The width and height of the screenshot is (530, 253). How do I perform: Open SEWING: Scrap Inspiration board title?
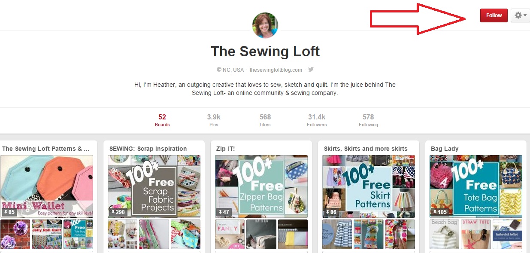tap(148, 149)
